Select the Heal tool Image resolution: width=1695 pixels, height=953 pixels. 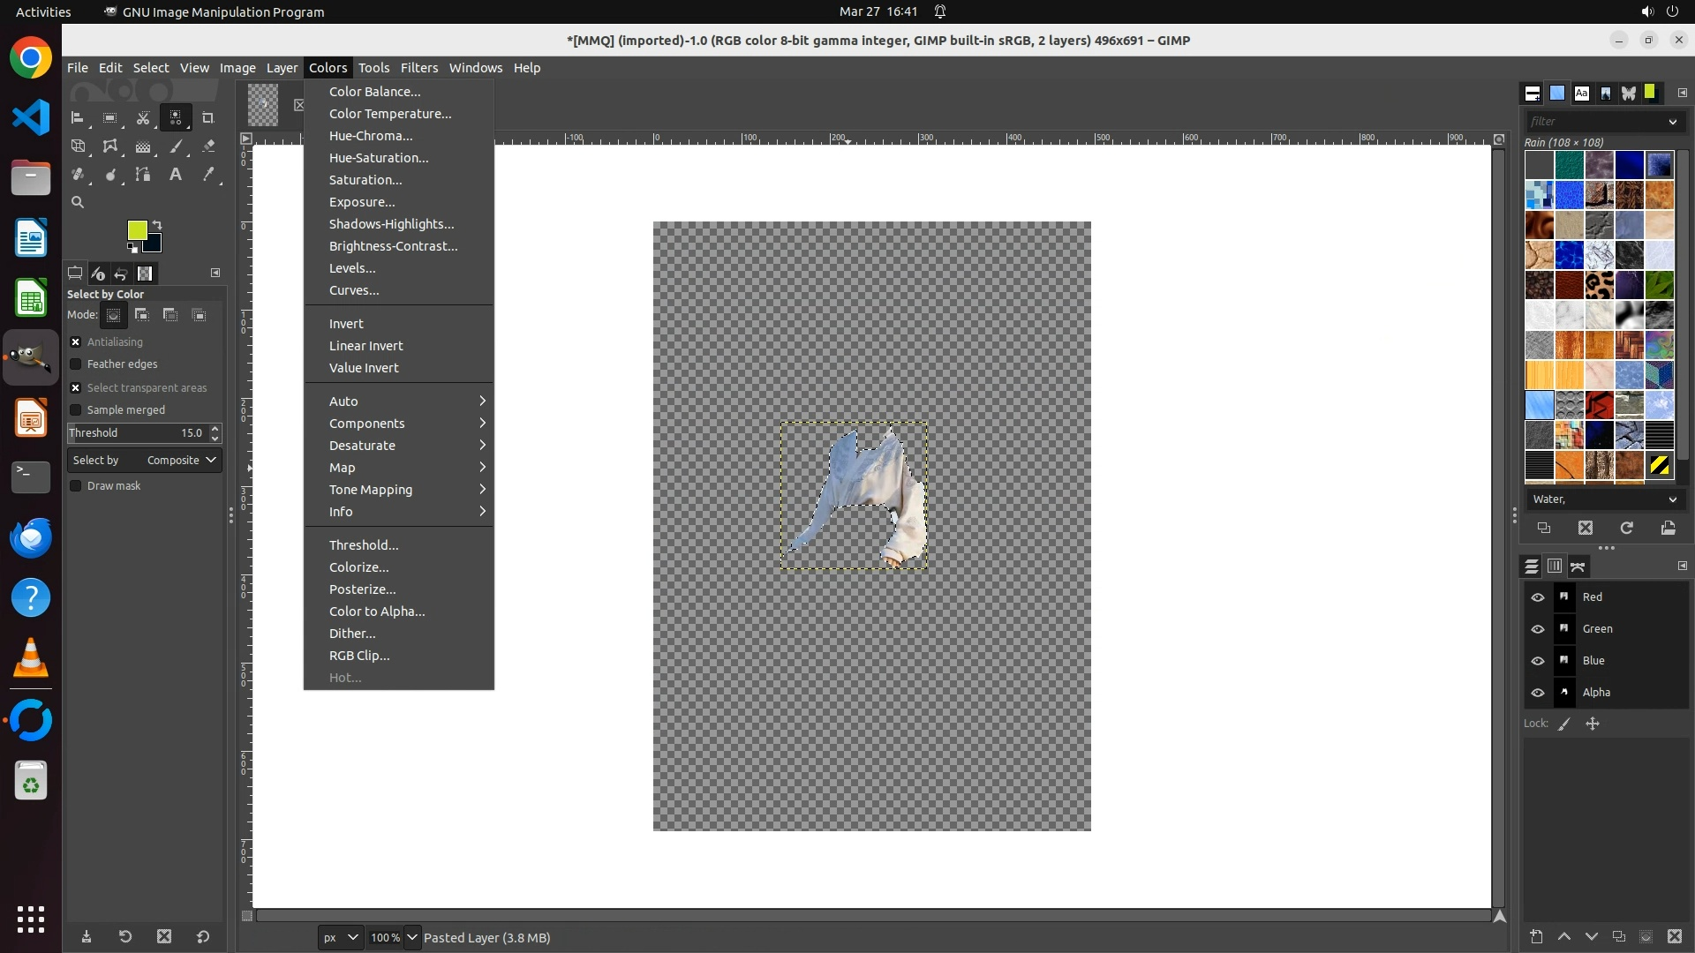point(78,175)
